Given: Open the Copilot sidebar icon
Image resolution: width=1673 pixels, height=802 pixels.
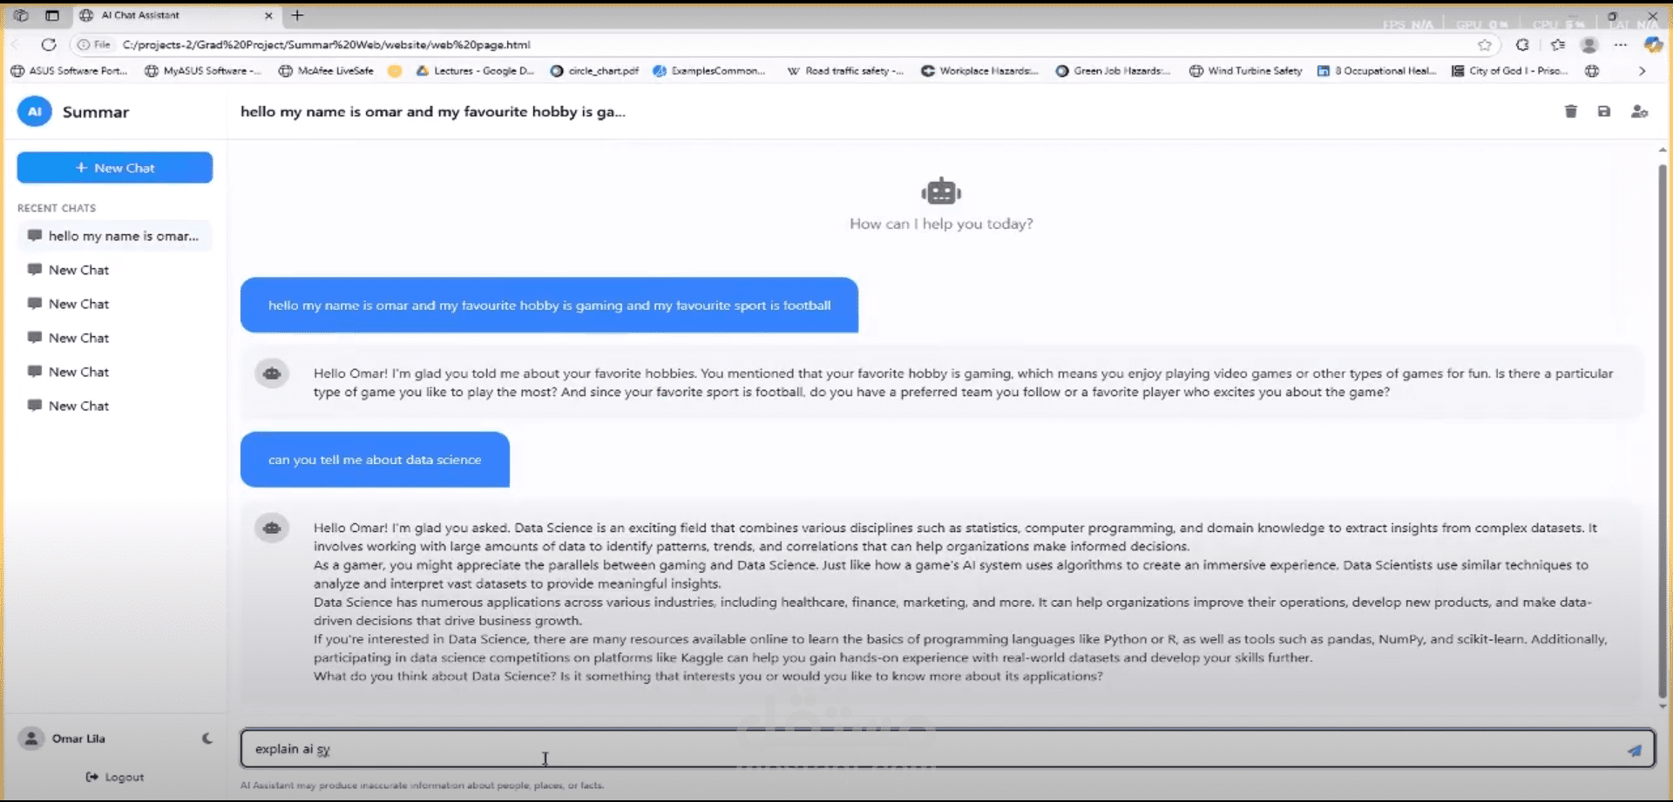Looking at the screenshot, I should coord(1653,44).
